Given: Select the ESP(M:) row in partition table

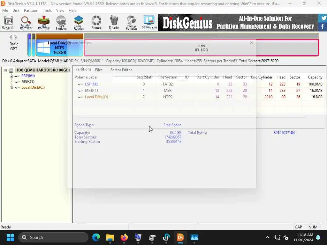Looking at the screenshot, I should point(199,84).
